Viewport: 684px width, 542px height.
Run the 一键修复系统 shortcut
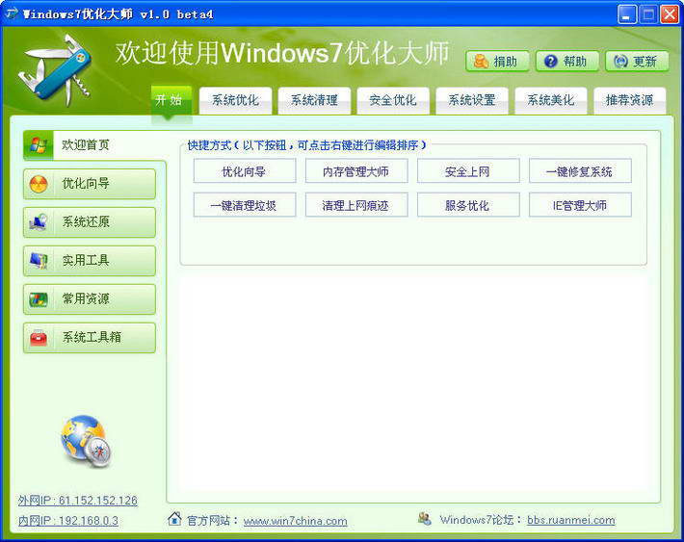coord(580,171)
